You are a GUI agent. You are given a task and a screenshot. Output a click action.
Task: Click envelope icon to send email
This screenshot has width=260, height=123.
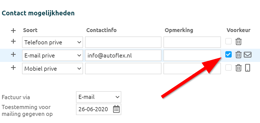coord(248,55)
